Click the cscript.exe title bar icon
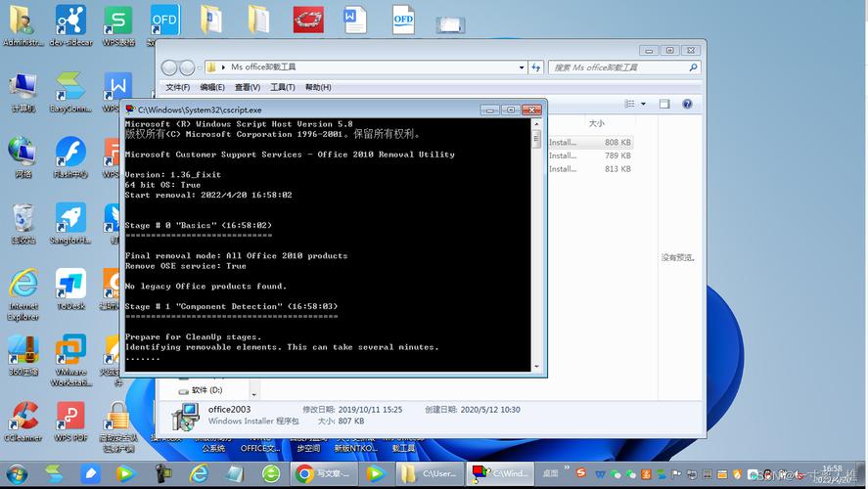The height and width of the screenshot is (489, 868). [130, 110]
